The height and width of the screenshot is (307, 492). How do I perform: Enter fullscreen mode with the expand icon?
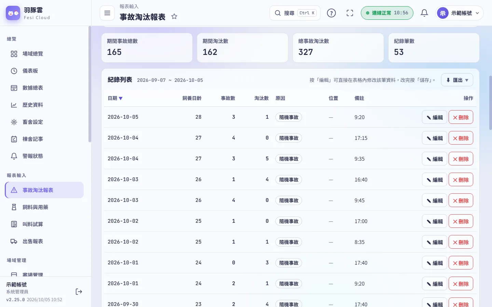click(x=350, y=13)
